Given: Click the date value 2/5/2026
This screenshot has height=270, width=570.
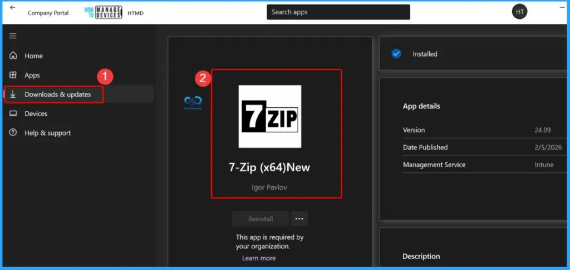Looking at the screenshot, I should click(x=548, y=147).
